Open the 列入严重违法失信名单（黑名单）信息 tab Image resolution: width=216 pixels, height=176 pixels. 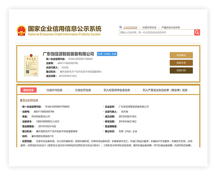click(165, 90)
